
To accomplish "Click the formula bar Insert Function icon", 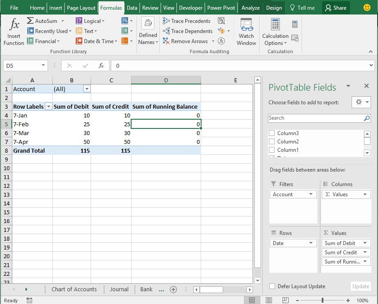I will tap(101, 66).
